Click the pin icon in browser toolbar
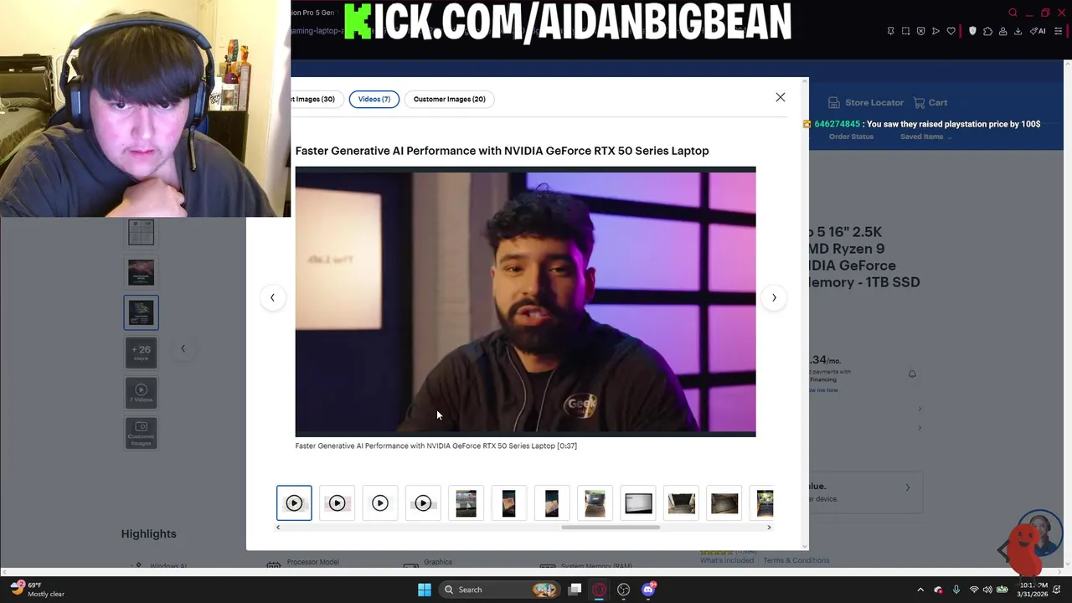Viewport: 1072px width, 603px height. point(890,31)
